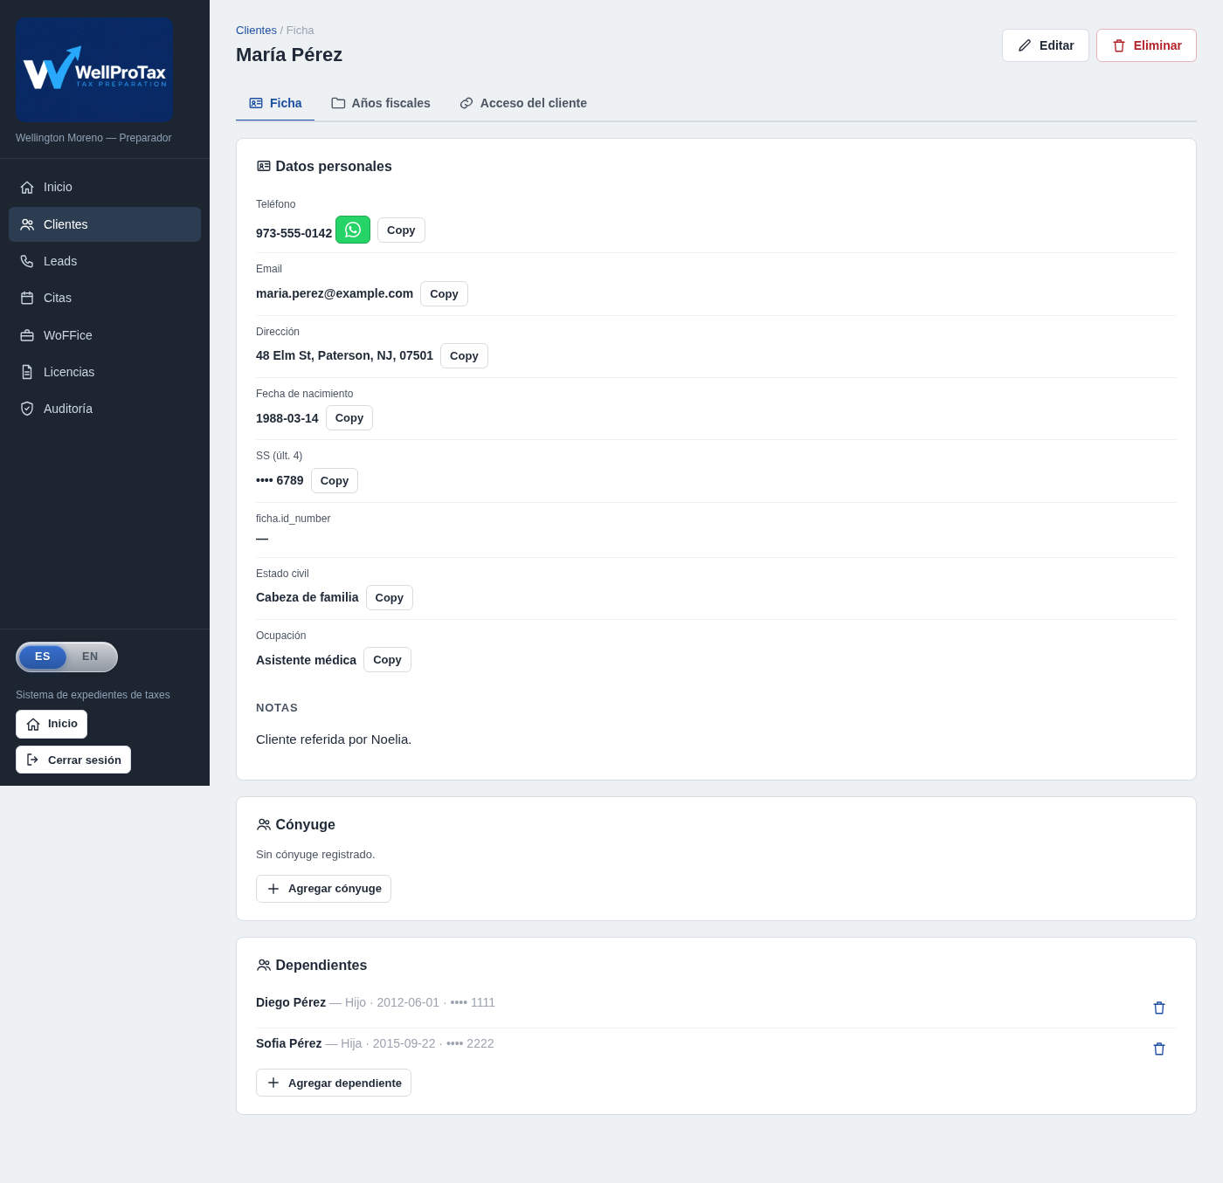Viewport: 1223px width, 1183px height.
Task: Switch to Años fiscales tab
Action: 381,103
